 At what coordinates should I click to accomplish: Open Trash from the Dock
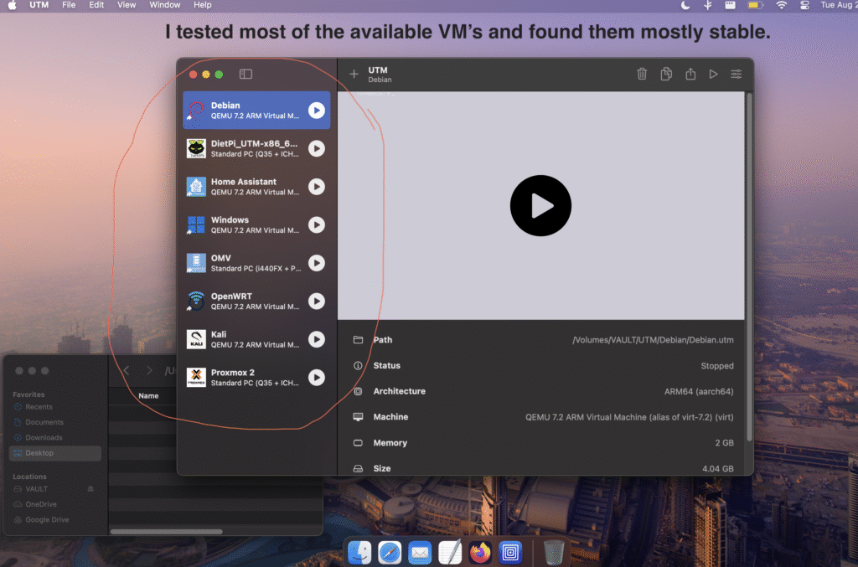click(554, 553)
